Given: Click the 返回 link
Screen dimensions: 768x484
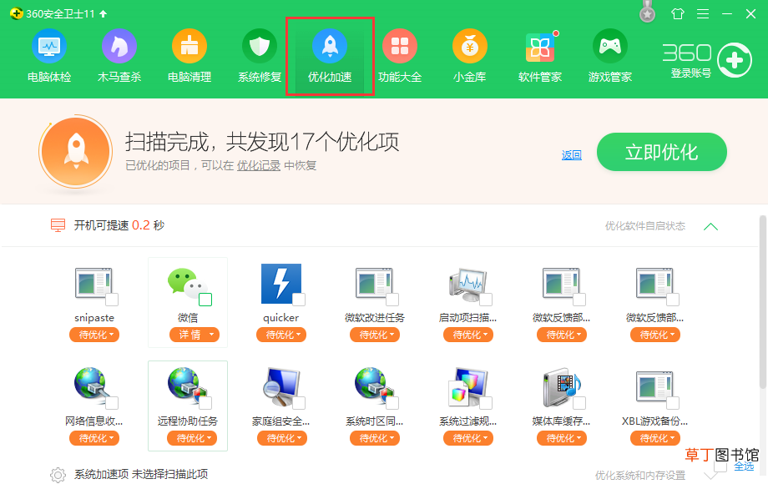Looking at the screenshot, I should click(572, 155).
